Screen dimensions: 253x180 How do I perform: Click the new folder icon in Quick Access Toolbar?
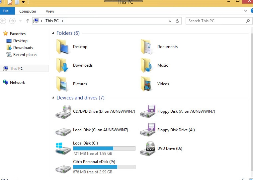pos(17,2)
